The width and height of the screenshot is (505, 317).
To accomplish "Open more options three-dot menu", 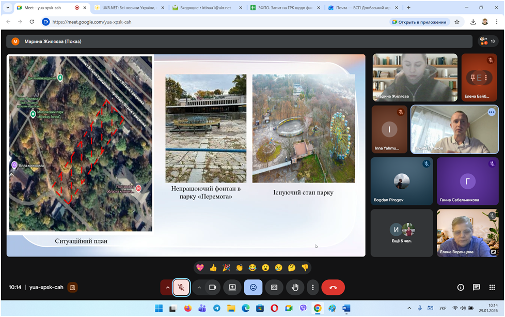I will pyautogui.click(x=312, y=288).
